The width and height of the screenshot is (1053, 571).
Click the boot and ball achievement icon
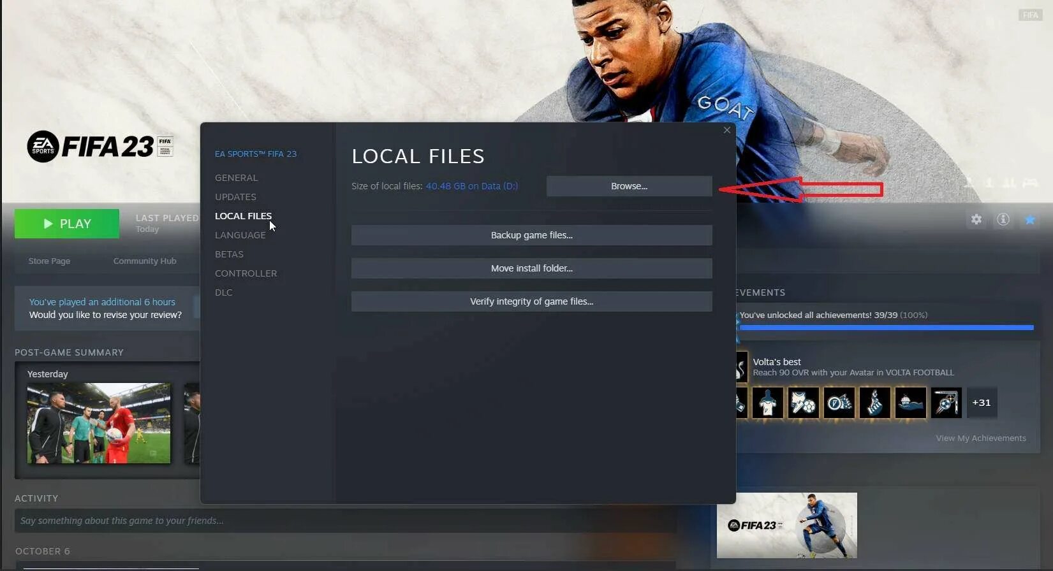pyautogui.click(x=803, y=403)
